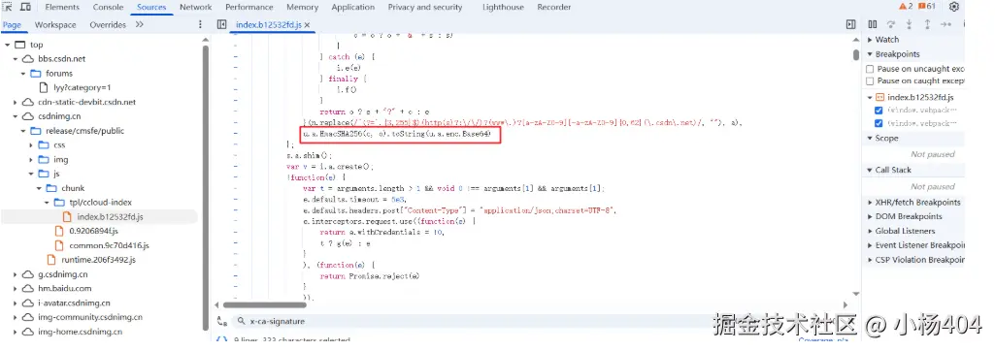995x351 pixels.
Task: Expand Global Listeners section
Action: click(x=870, y=231)
